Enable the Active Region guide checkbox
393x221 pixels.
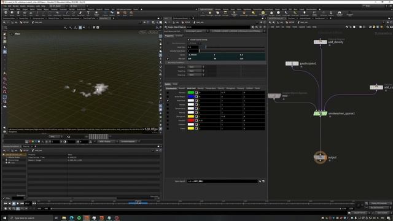point(168,96)
